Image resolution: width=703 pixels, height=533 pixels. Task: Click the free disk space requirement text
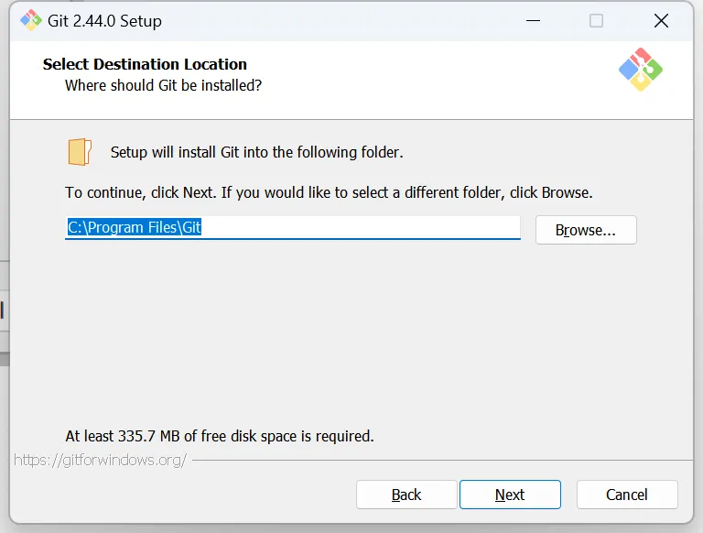point(220,436)
